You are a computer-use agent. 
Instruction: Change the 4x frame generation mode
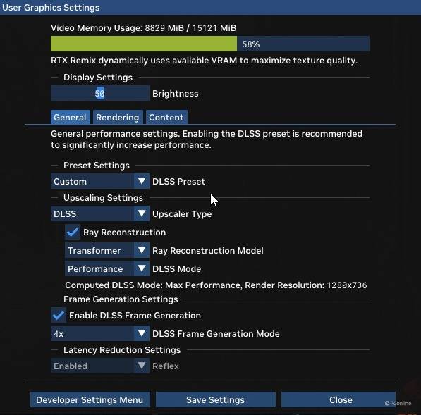(100, 333)
